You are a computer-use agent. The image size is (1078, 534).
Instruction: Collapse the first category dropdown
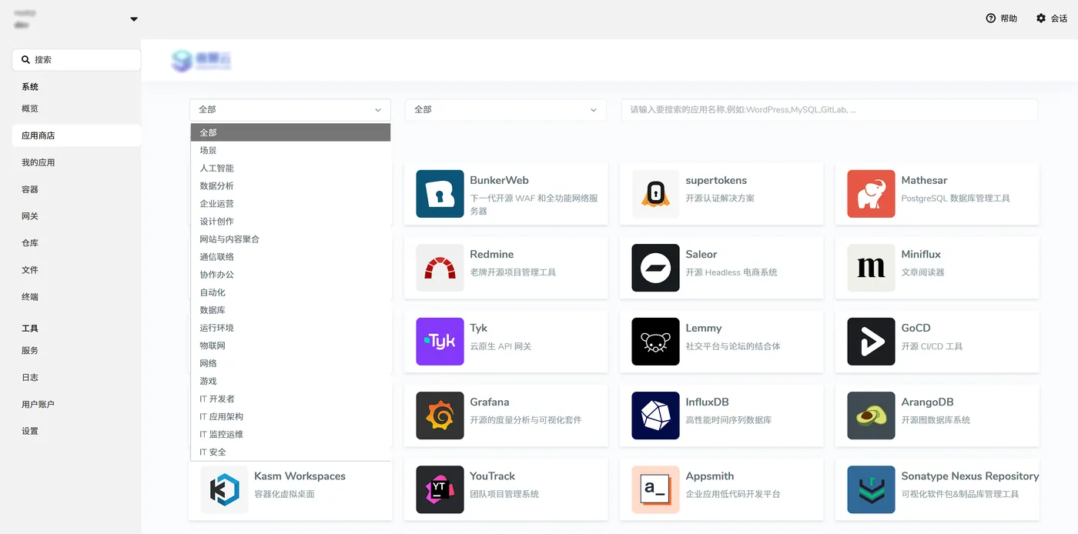click(290, 110)
